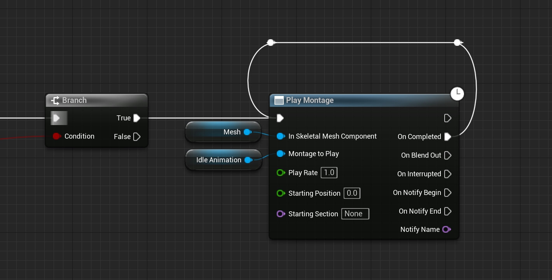This screenshot has width=552, height=280.
Task: Click the On Blend Out output pin
Action: (x=447, y=155)
